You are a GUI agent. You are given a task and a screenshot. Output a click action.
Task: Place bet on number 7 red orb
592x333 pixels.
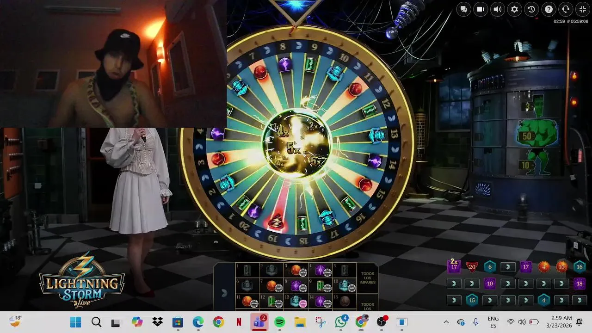[x=271, y=285]
